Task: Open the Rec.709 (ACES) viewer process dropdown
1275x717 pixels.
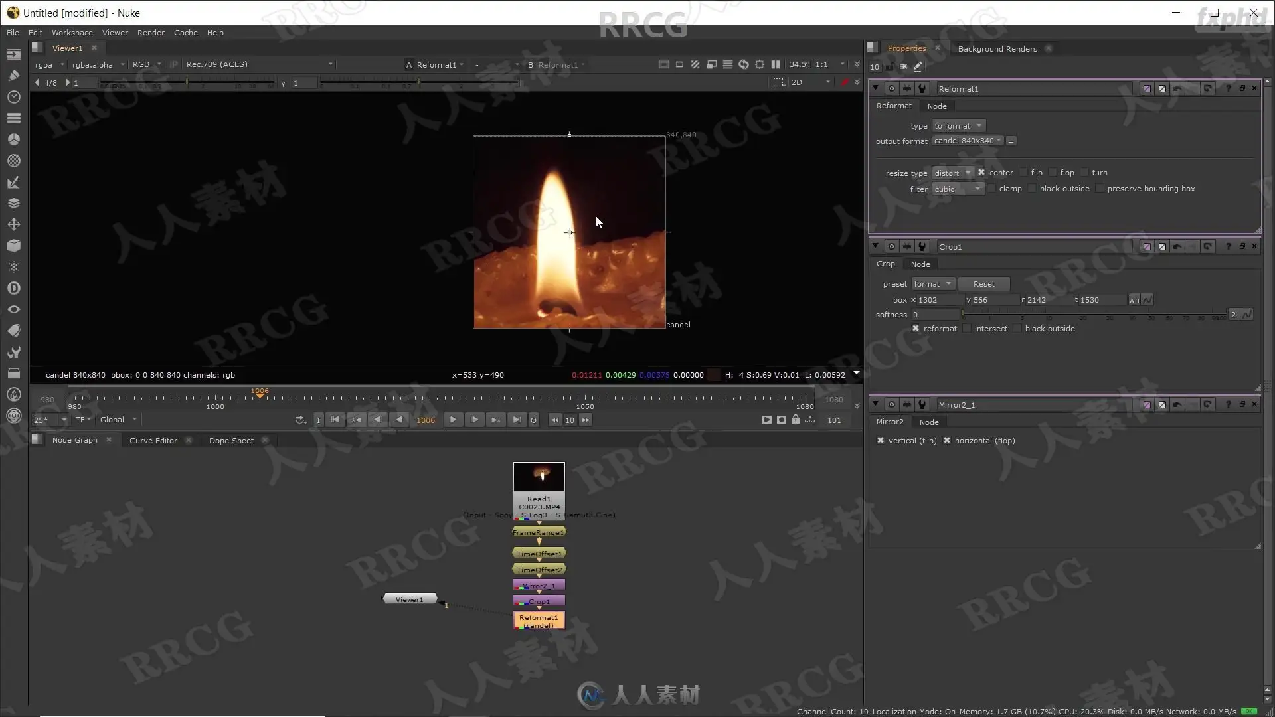Action: click(x=259, y=64)
